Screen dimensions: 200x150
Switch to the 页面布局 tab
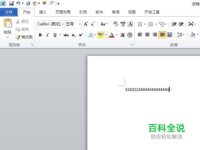tap(63, 12)
